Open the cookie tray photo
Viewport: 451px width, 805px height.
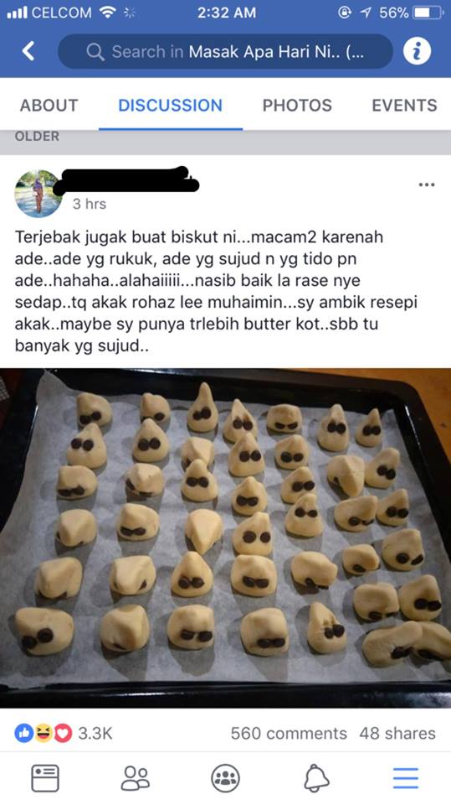click(226, 538)
